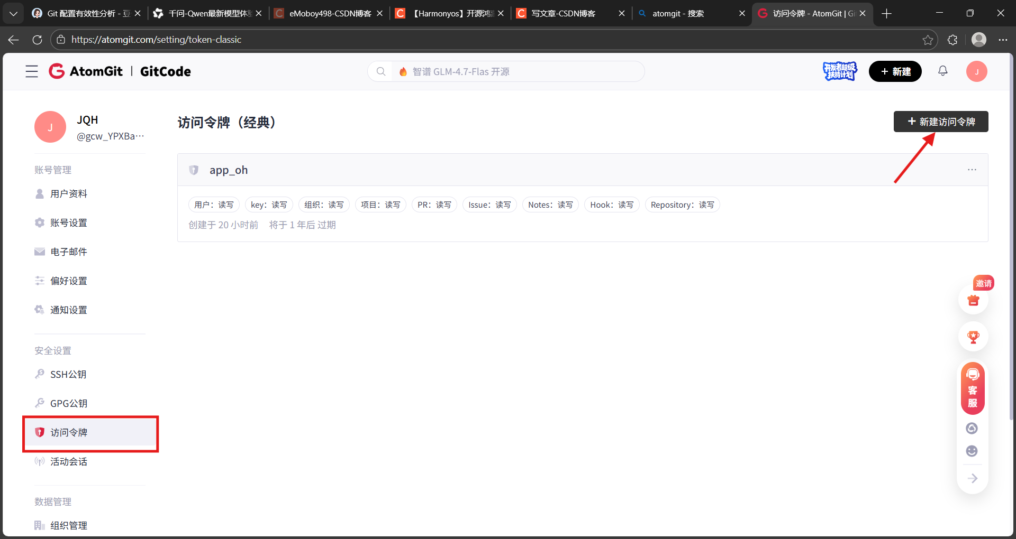Viewport: 1016px width, 539px height.
Task: Close the 访问令牌 - AtomGit tab
Action: click(x=863, y=13)
